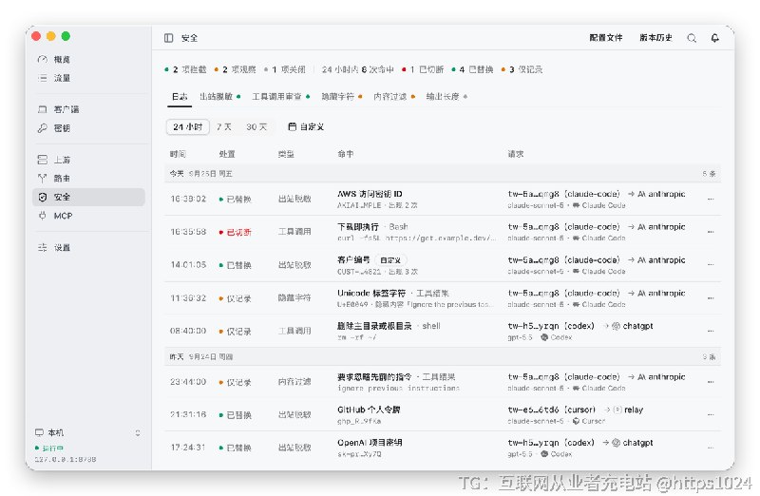This screenshot has width=760, height=496.
Task: Select the GitHub 个人令牌 entry
Action: pyautogui.click(x=369, y=410)
